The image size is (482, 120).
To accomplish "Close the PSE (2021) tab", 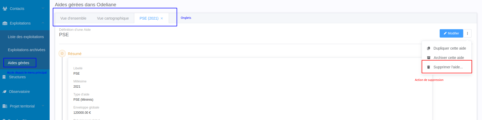I will 162,18.
